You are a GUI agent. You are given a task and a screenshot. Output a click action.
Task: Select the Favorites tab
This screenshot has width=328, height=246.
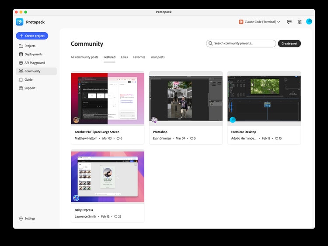[x=139, y=57]
